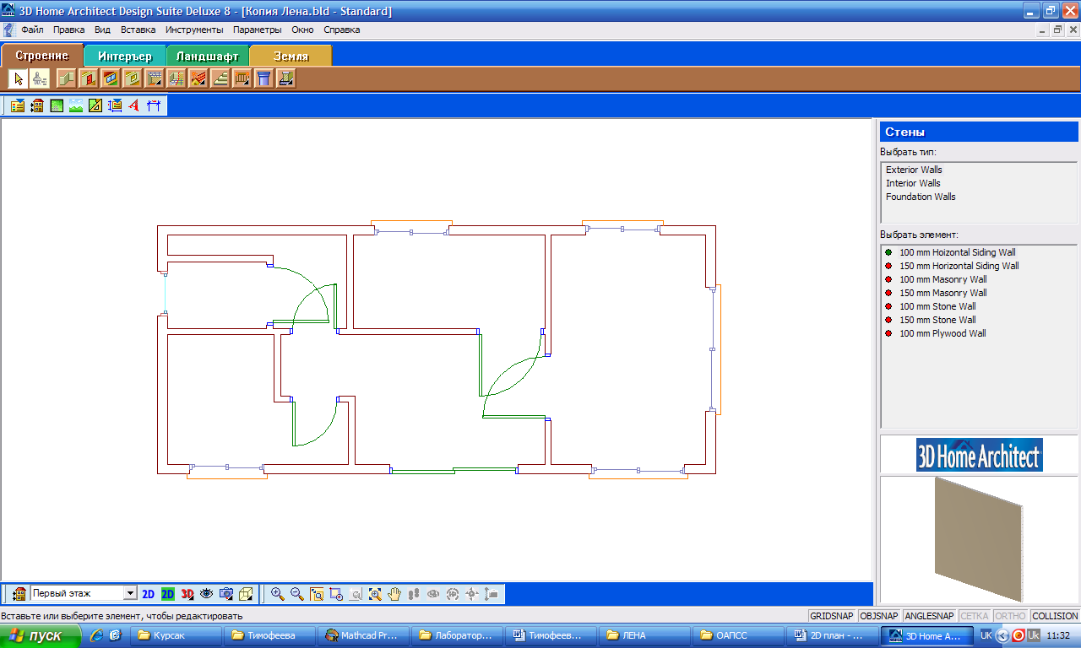This screenshot has height=648, width=1081.
Task: Choose Interior Walls type
Action: click(x=913, y=183)
